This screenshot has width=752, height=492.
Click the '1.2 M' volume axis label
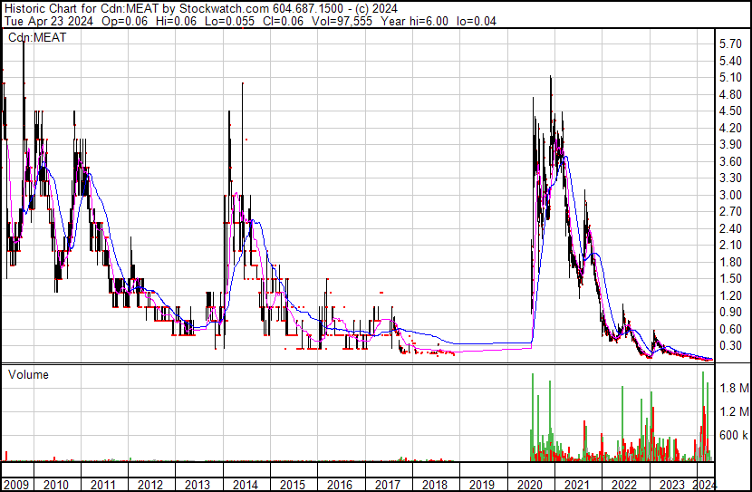(734, 411)
